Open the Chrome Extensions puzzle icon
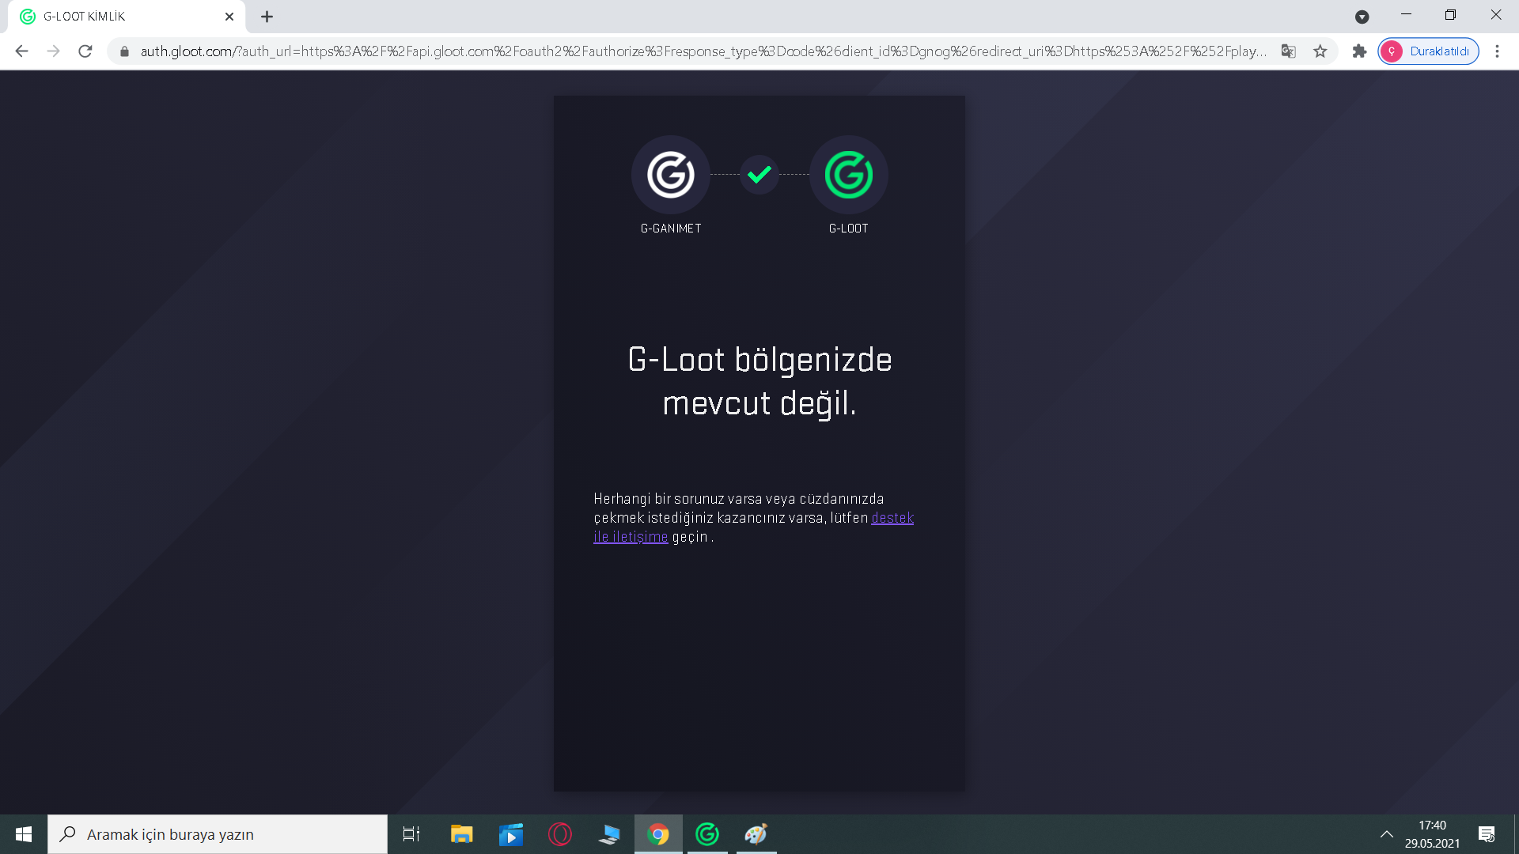The height and width of the screenshot is (854, 1519). (1359, 51)
